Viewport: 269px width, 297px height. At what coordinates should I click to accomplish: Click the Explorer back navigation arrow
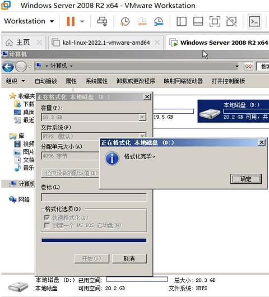(8, 67)
